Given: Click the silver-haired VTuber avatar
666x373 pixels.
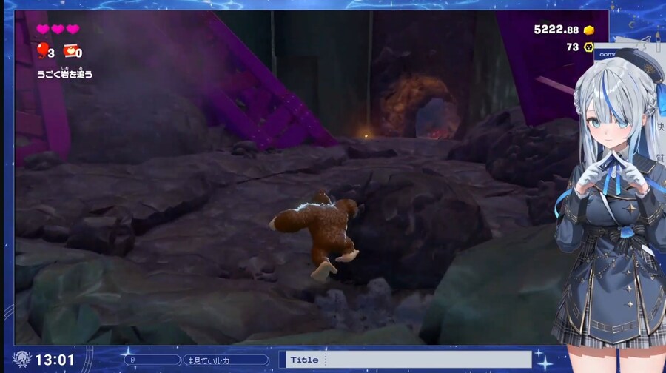Looking at the screenshot, I should coord(612,208).
